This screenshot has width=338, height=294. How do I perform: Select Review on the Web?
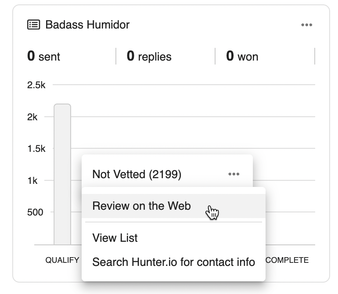tap(141, 206)
